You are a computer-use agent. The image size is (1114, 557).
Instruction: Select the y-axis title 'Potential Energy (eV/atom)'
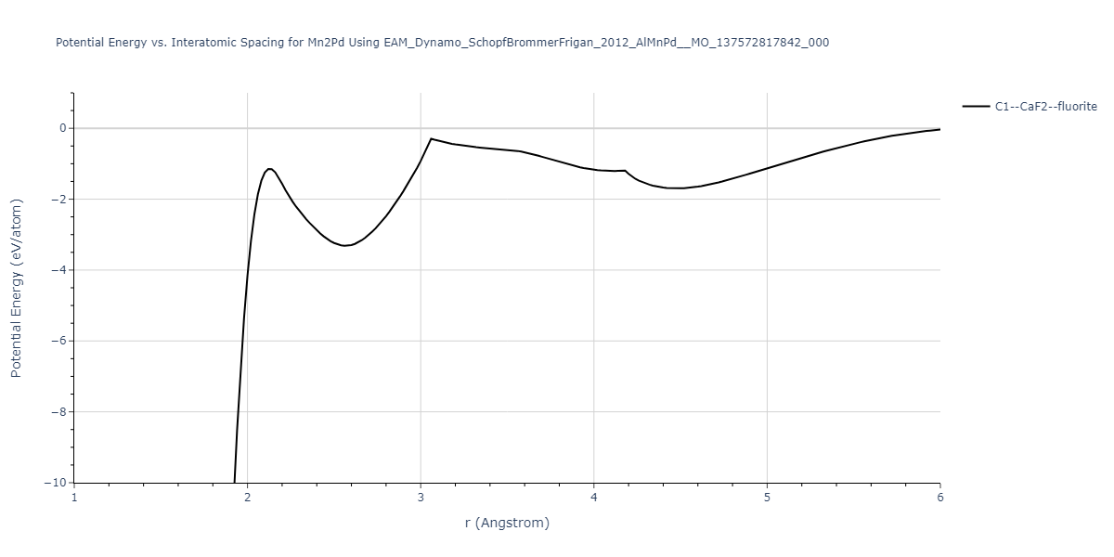coord(16,287)
